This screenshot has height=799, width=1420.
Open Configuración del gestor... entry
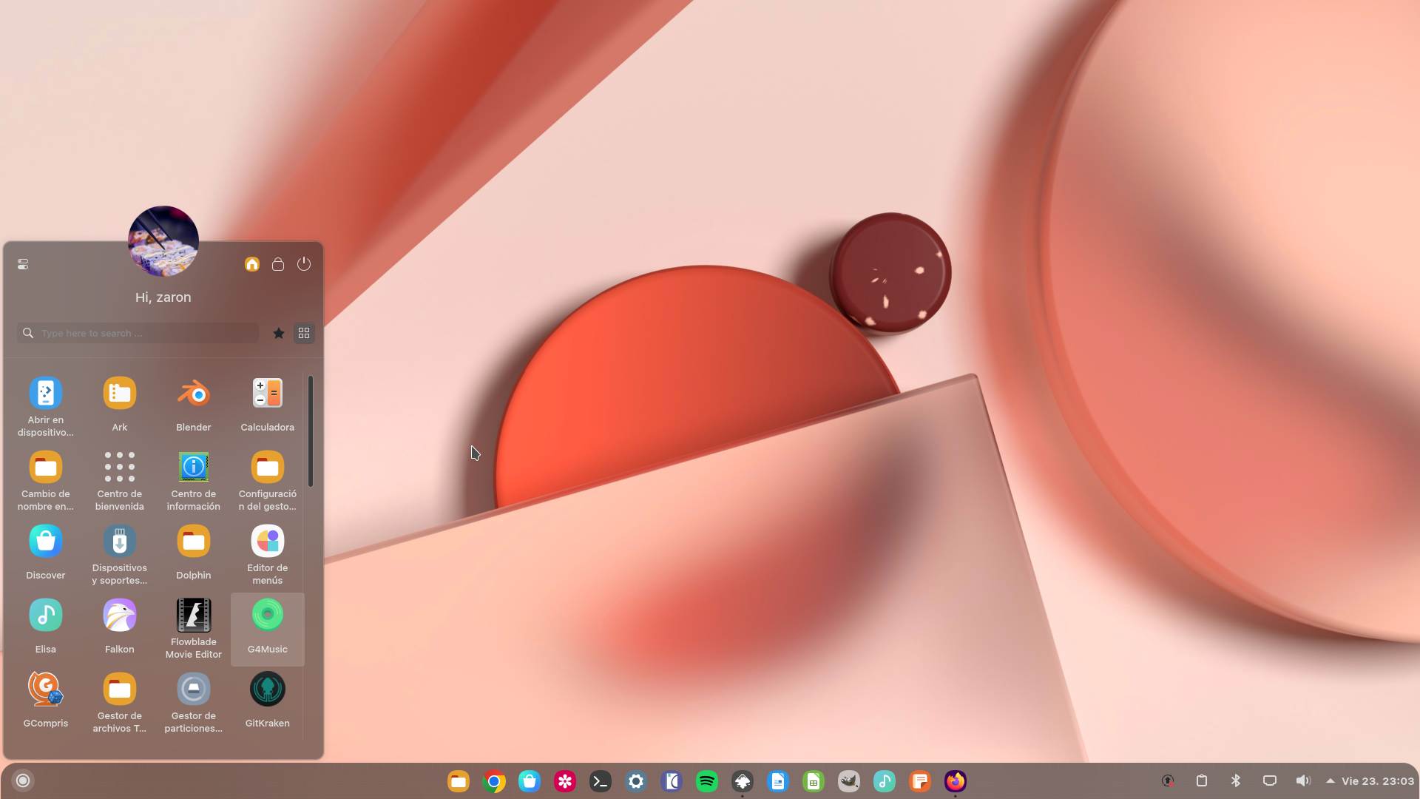point(268,481)
